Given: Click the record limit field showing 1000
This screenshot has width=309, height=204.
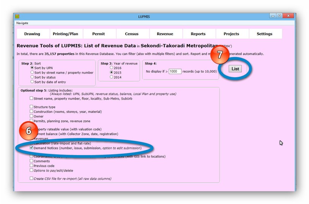Looking at the screenshot, I should (175, 71).
